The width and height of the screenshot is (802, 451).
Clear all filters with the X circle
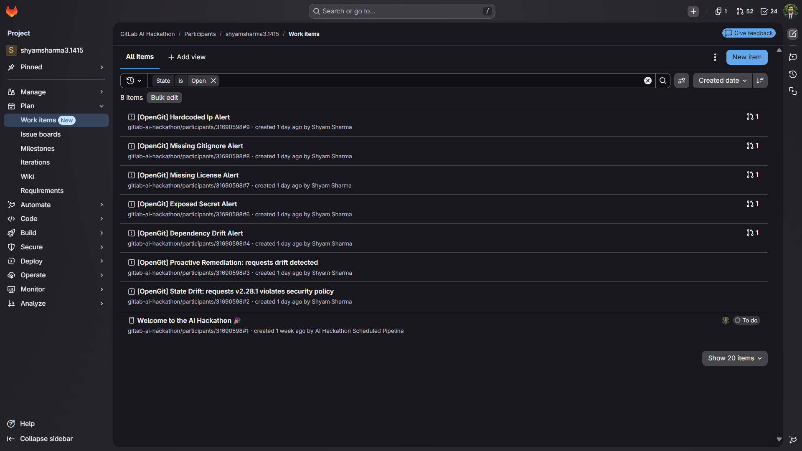click(x=648, y=81)
